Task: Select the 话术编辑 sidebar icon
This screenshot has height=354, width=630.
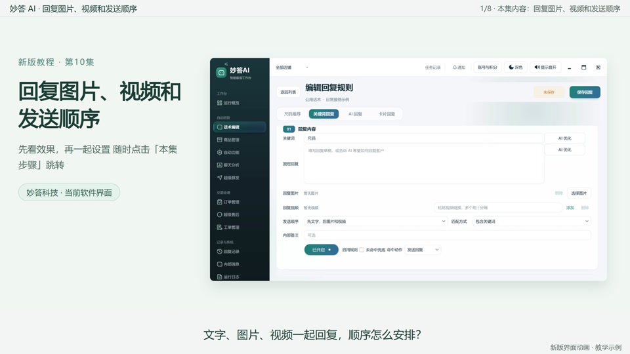Action: pos(219,127)
